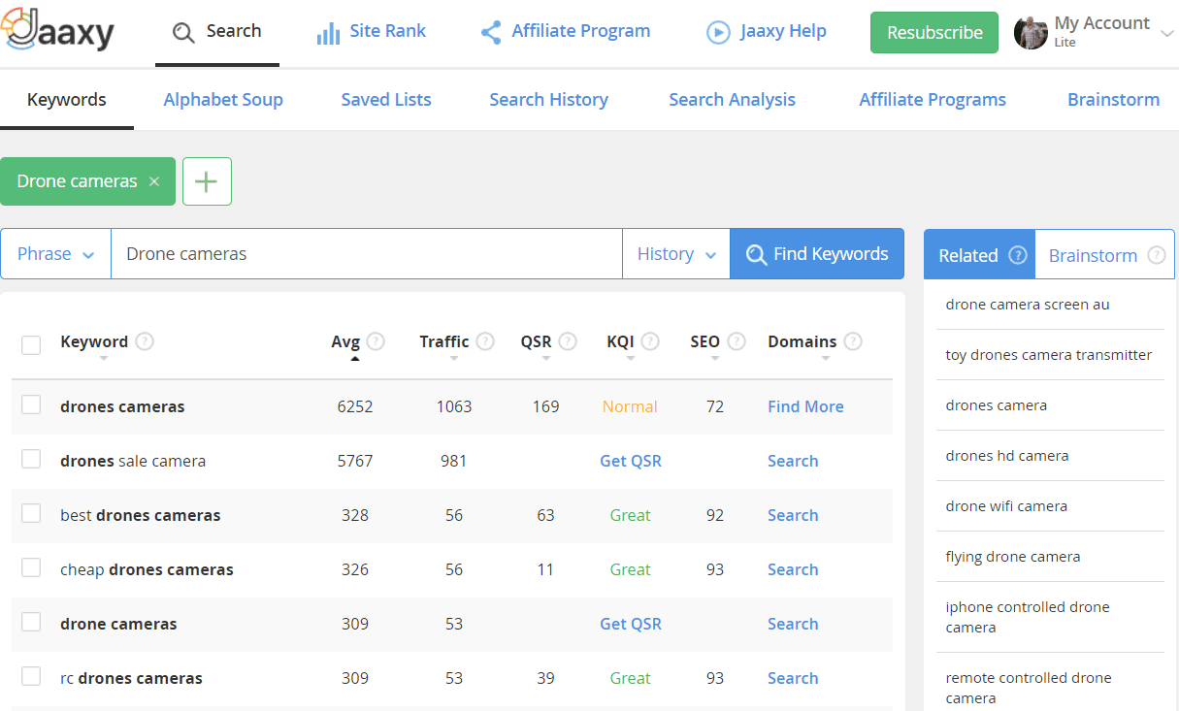1179x711 pixels.
Task: Click the Find Keywords button
Action: tap(817, 254)
